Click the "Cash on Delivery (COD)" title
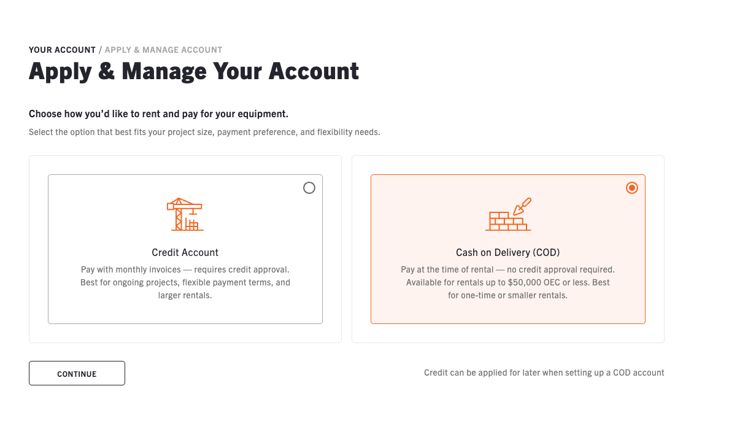 (508, 252)
